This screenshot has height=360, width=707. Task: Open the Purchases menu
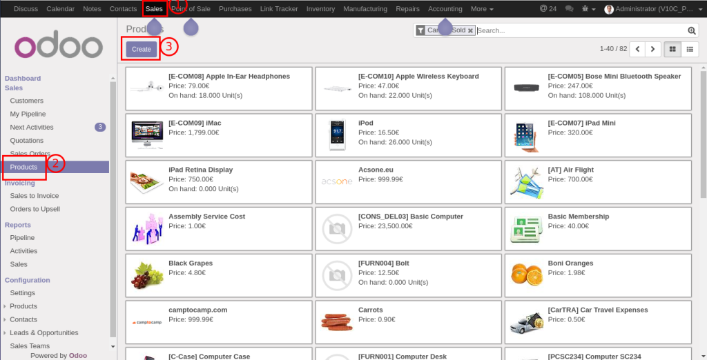click(235, 8)
